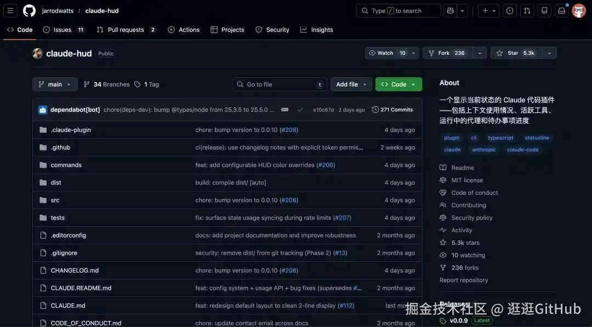Expand the Fork options dropdown arrow
This screenshot has width=592, height=327.
click(480, 53)
